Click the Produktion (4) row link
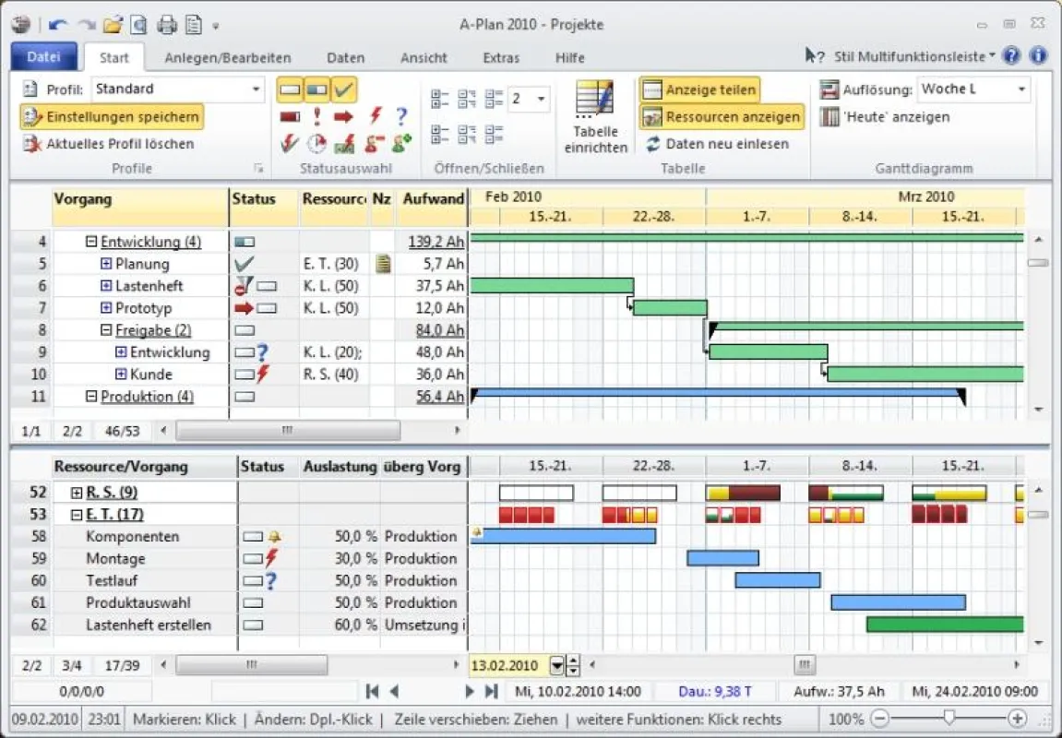This screenshot has height=738, width=1062. coord(147,396)
